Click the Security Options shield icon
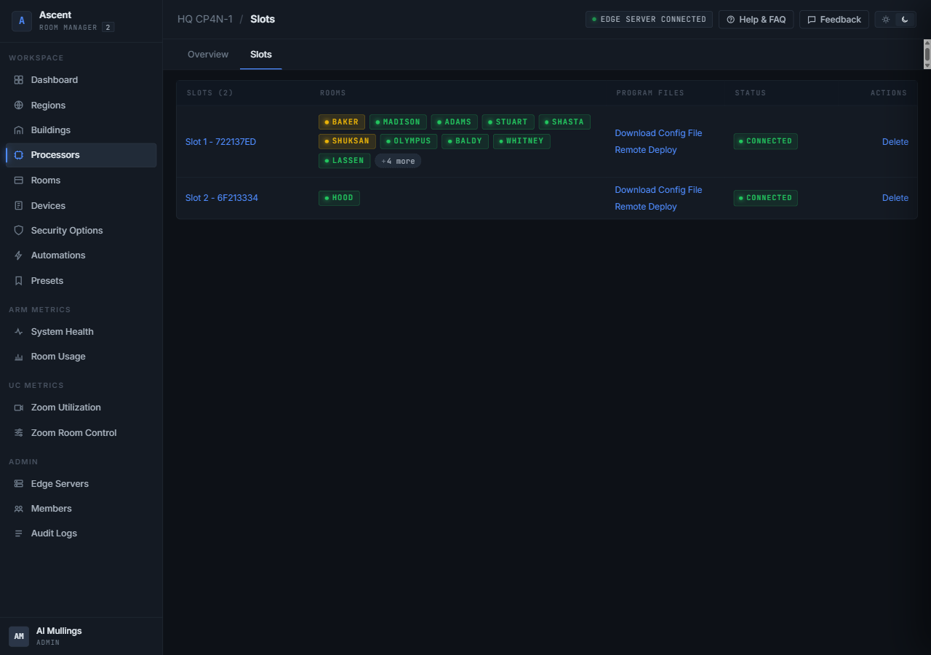Image resolution: width=931 pixels, height=655 pixels. [19, 231]
